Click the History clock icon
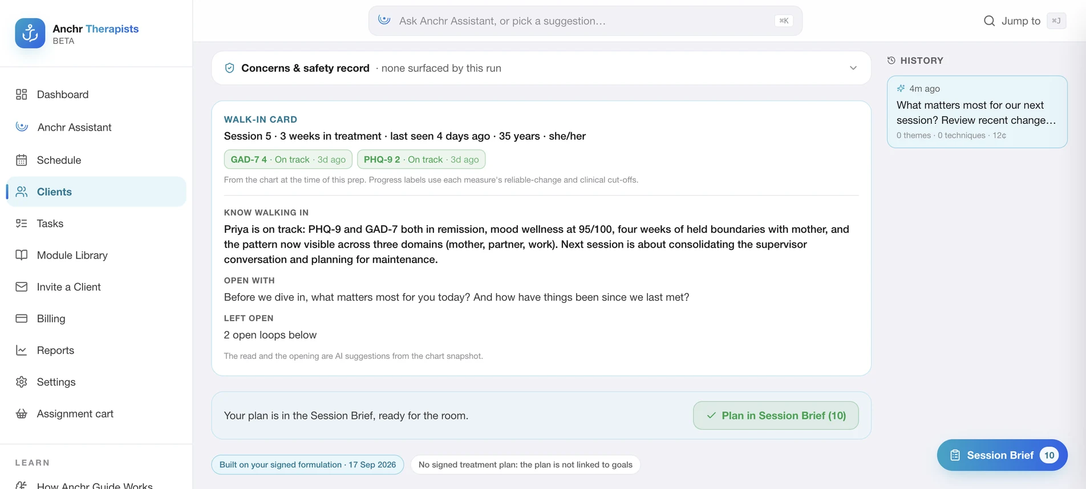Viewport: 1086px width, 489px height. (x=892, y=60)
